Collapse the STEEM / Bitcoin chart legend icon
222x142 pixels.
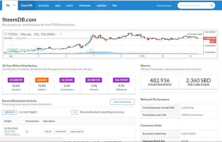(6, 34)
